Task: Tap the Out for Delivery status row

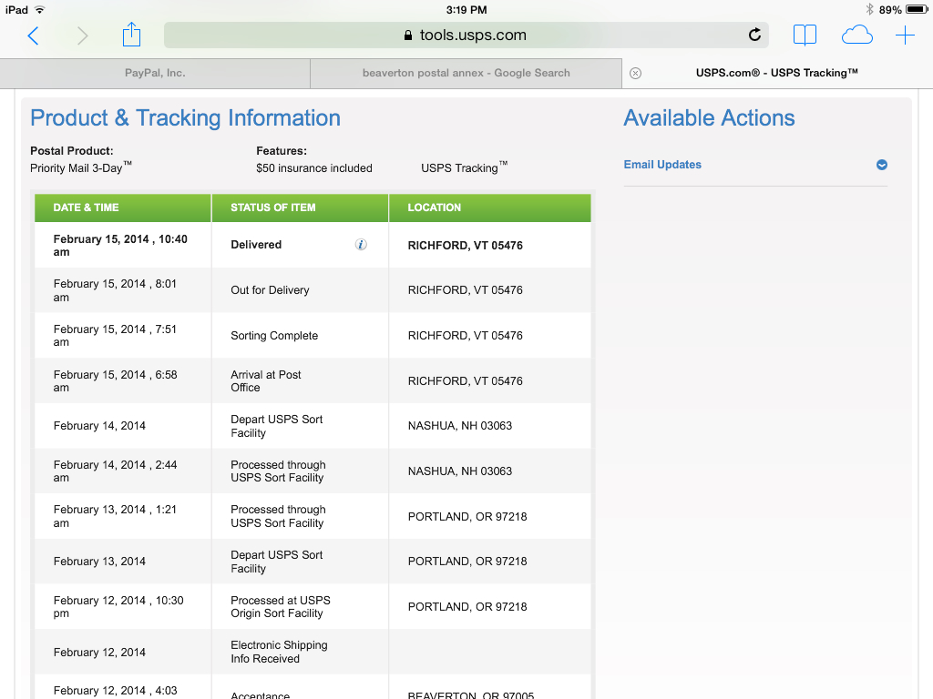Action: coord(270,290)
